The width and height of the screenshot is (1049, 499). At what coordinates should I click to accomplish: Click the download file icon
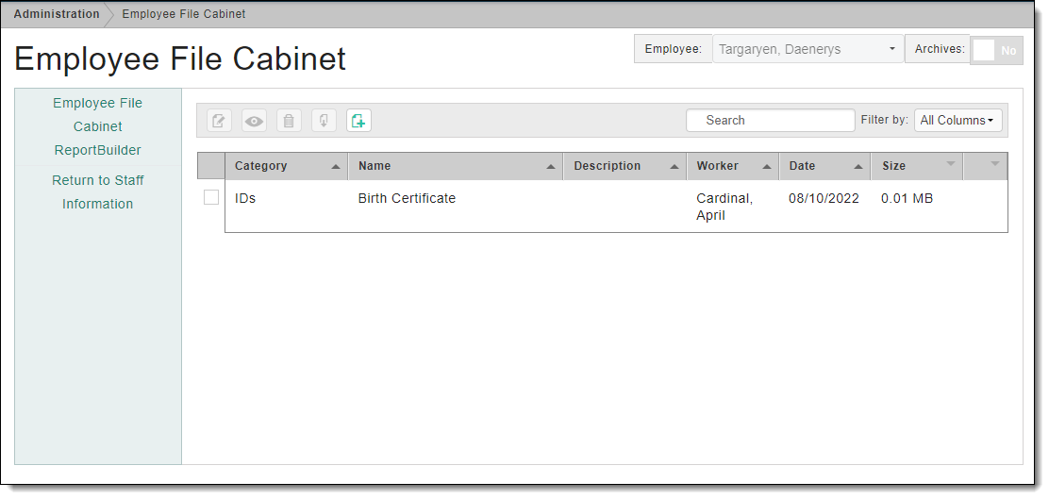pyautogui.click(x=324, y=121)
